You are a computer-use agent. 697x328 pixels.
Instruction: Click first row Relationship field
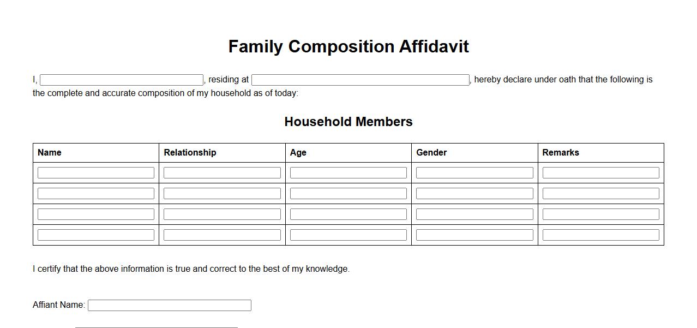coord(222,172)
